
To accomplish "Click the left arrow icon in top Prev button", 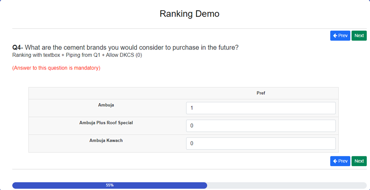I will pos(335,36).
